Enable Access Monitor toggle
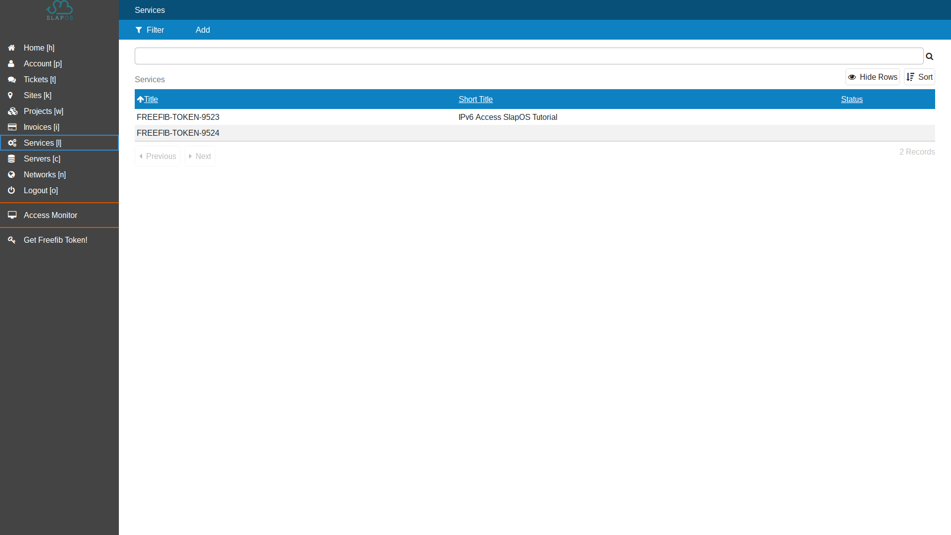Viewport: 951px width, 535px height. [x=59, y=215]
